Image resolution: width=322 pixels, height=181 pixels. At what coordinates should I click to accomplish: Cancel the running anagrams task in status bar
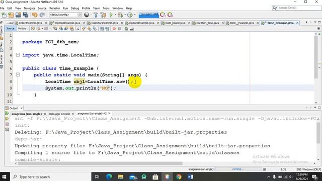click(x=265, y=169)
